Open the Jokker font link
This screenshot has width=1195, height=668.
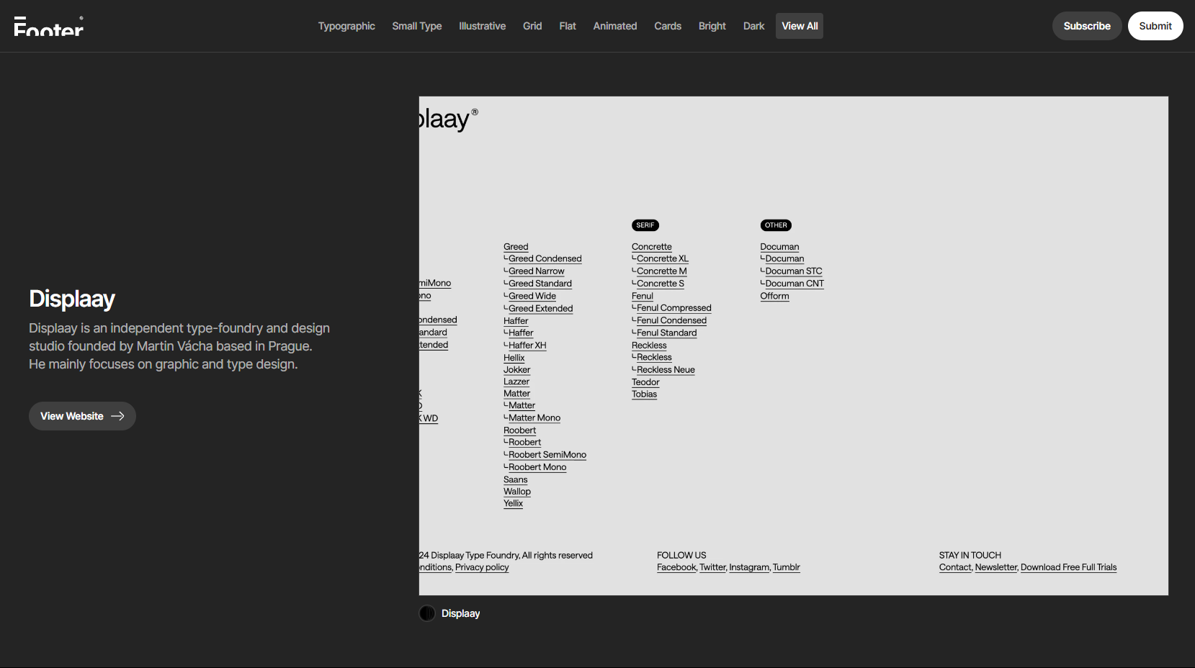click(x=517, y=370)
